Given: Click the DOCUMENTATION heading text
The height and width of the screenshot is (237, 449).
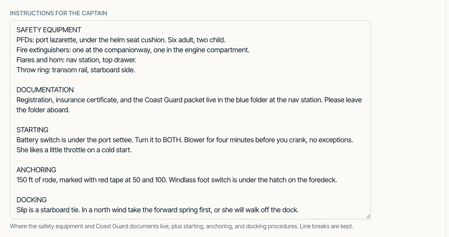Looking at the screenshot, I should pyautogui.click(x=45, y=90).
